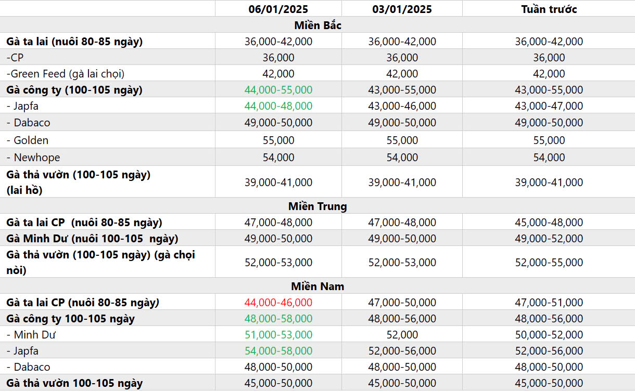Click the 45,000-48,000 Tuần trước cell

coord(549,223)
